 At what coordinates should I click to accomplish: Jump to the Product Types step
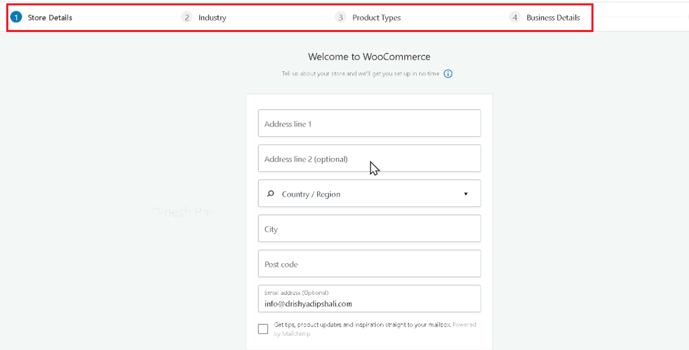376,17
